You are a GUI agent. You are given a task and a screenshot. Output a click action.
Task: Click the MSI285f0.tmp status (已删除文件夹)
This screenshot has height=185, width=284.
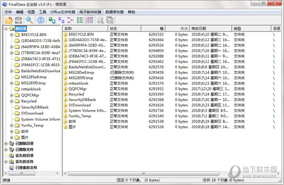pyautogui.click(x=122, y=78)
